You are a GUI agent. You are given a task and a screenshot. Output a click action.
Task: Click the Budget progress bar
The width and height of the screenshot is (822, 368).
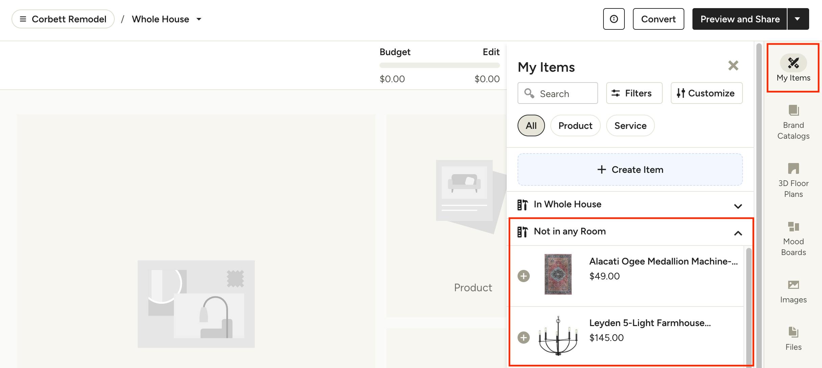click(439, 65)
